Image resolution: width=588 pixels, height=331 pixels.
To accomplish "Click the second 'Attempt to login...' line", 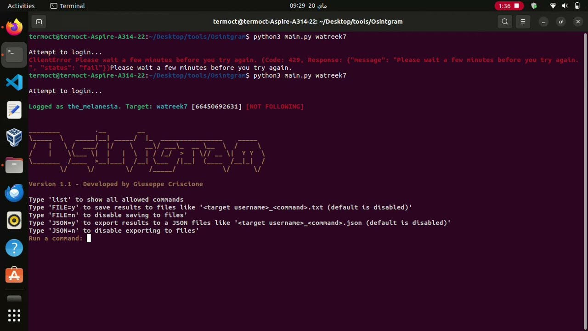I will tap(65, 91).
